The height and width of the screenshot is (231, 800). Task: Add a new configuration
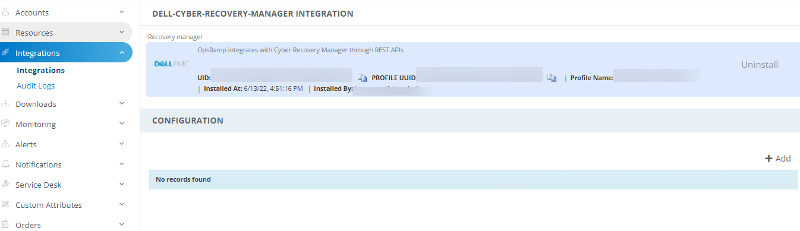(x=777, y=159)
